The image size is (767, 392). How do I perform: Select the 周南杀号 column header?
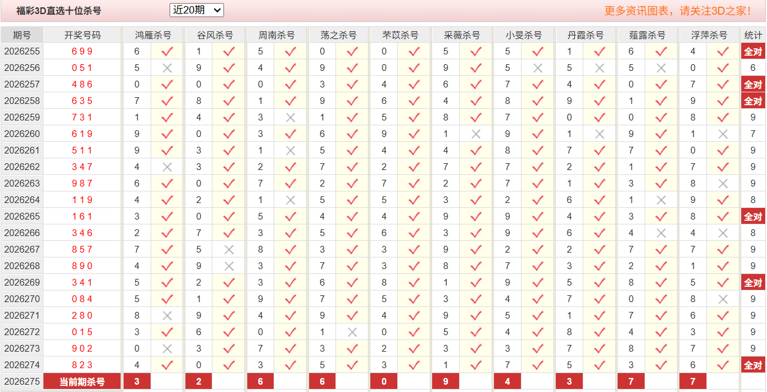click(x=277, y=35)
